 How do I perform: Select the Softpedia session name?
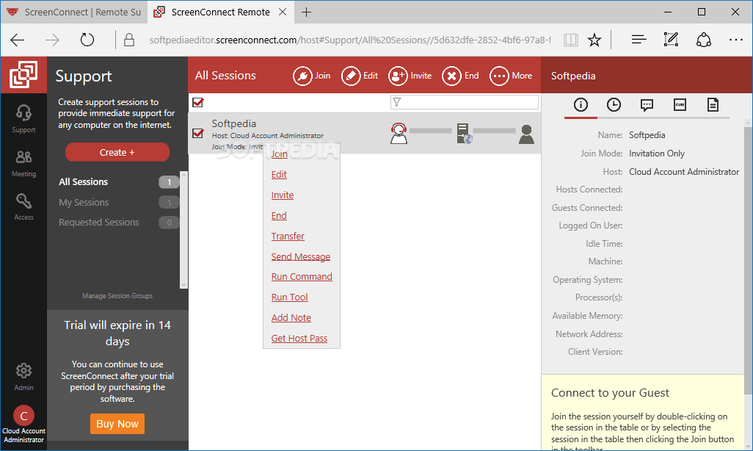[x=234, y=123]
